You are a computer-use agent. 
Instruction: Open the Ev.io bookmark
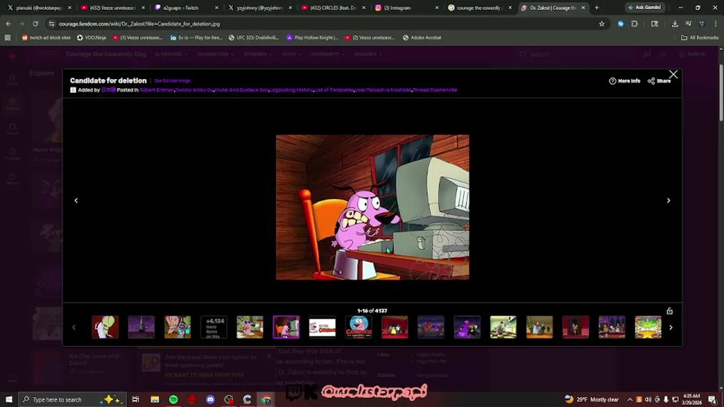click(196, 37)
